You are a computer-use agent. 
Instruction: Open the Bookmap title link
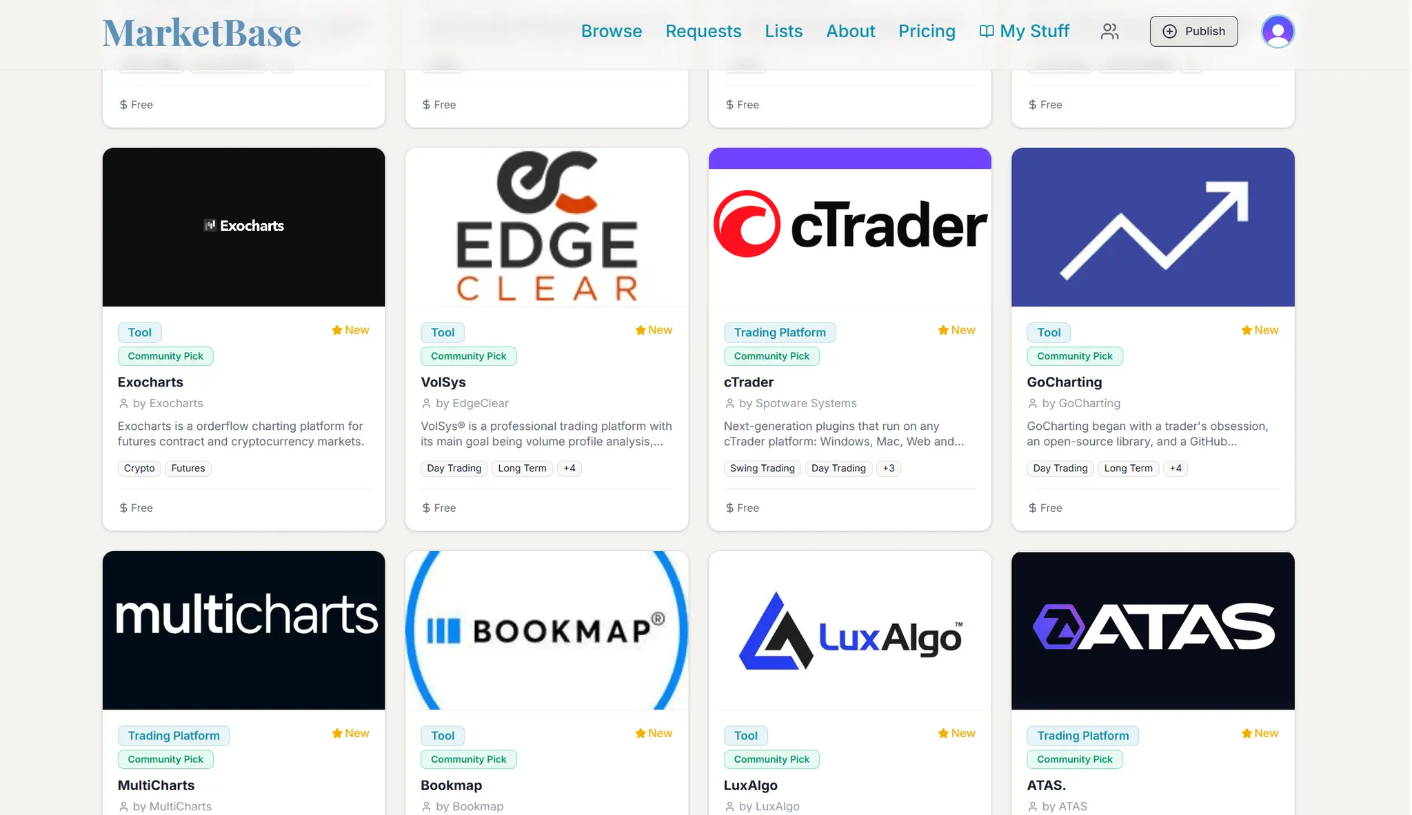(452, 785)
